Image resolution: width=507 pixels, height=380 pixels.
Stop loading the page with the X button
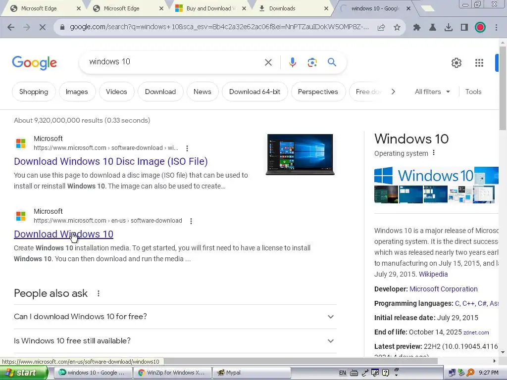pyautogui.click(x=43, y=28)
